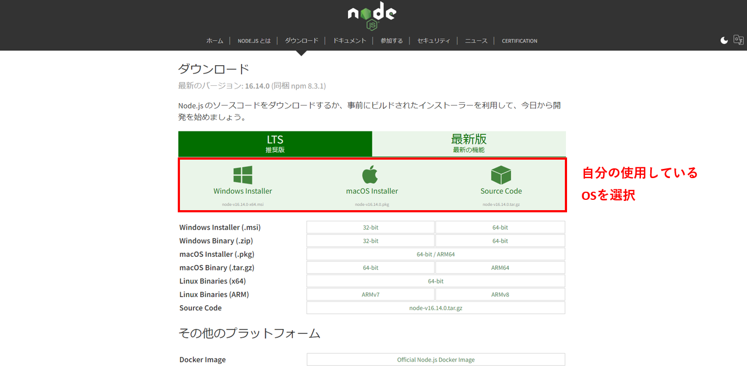This screenshot has height=366, width=747.
Task: Open the language translation icon
Action: pyautogui.click(x=738, y=40)
